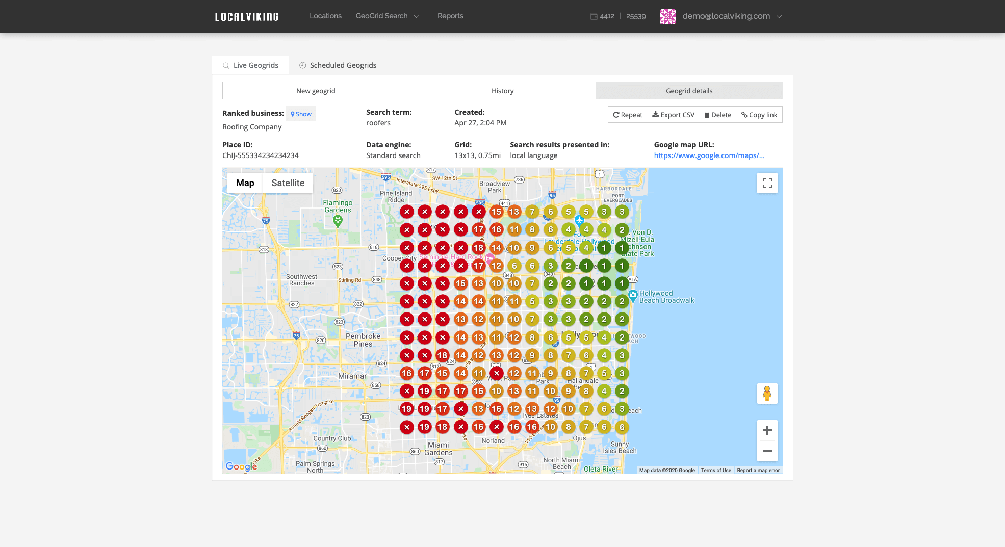Viewport: 1005px width, 547px height.
Task: Zoom in on the map
Action: tap(767, 430)
